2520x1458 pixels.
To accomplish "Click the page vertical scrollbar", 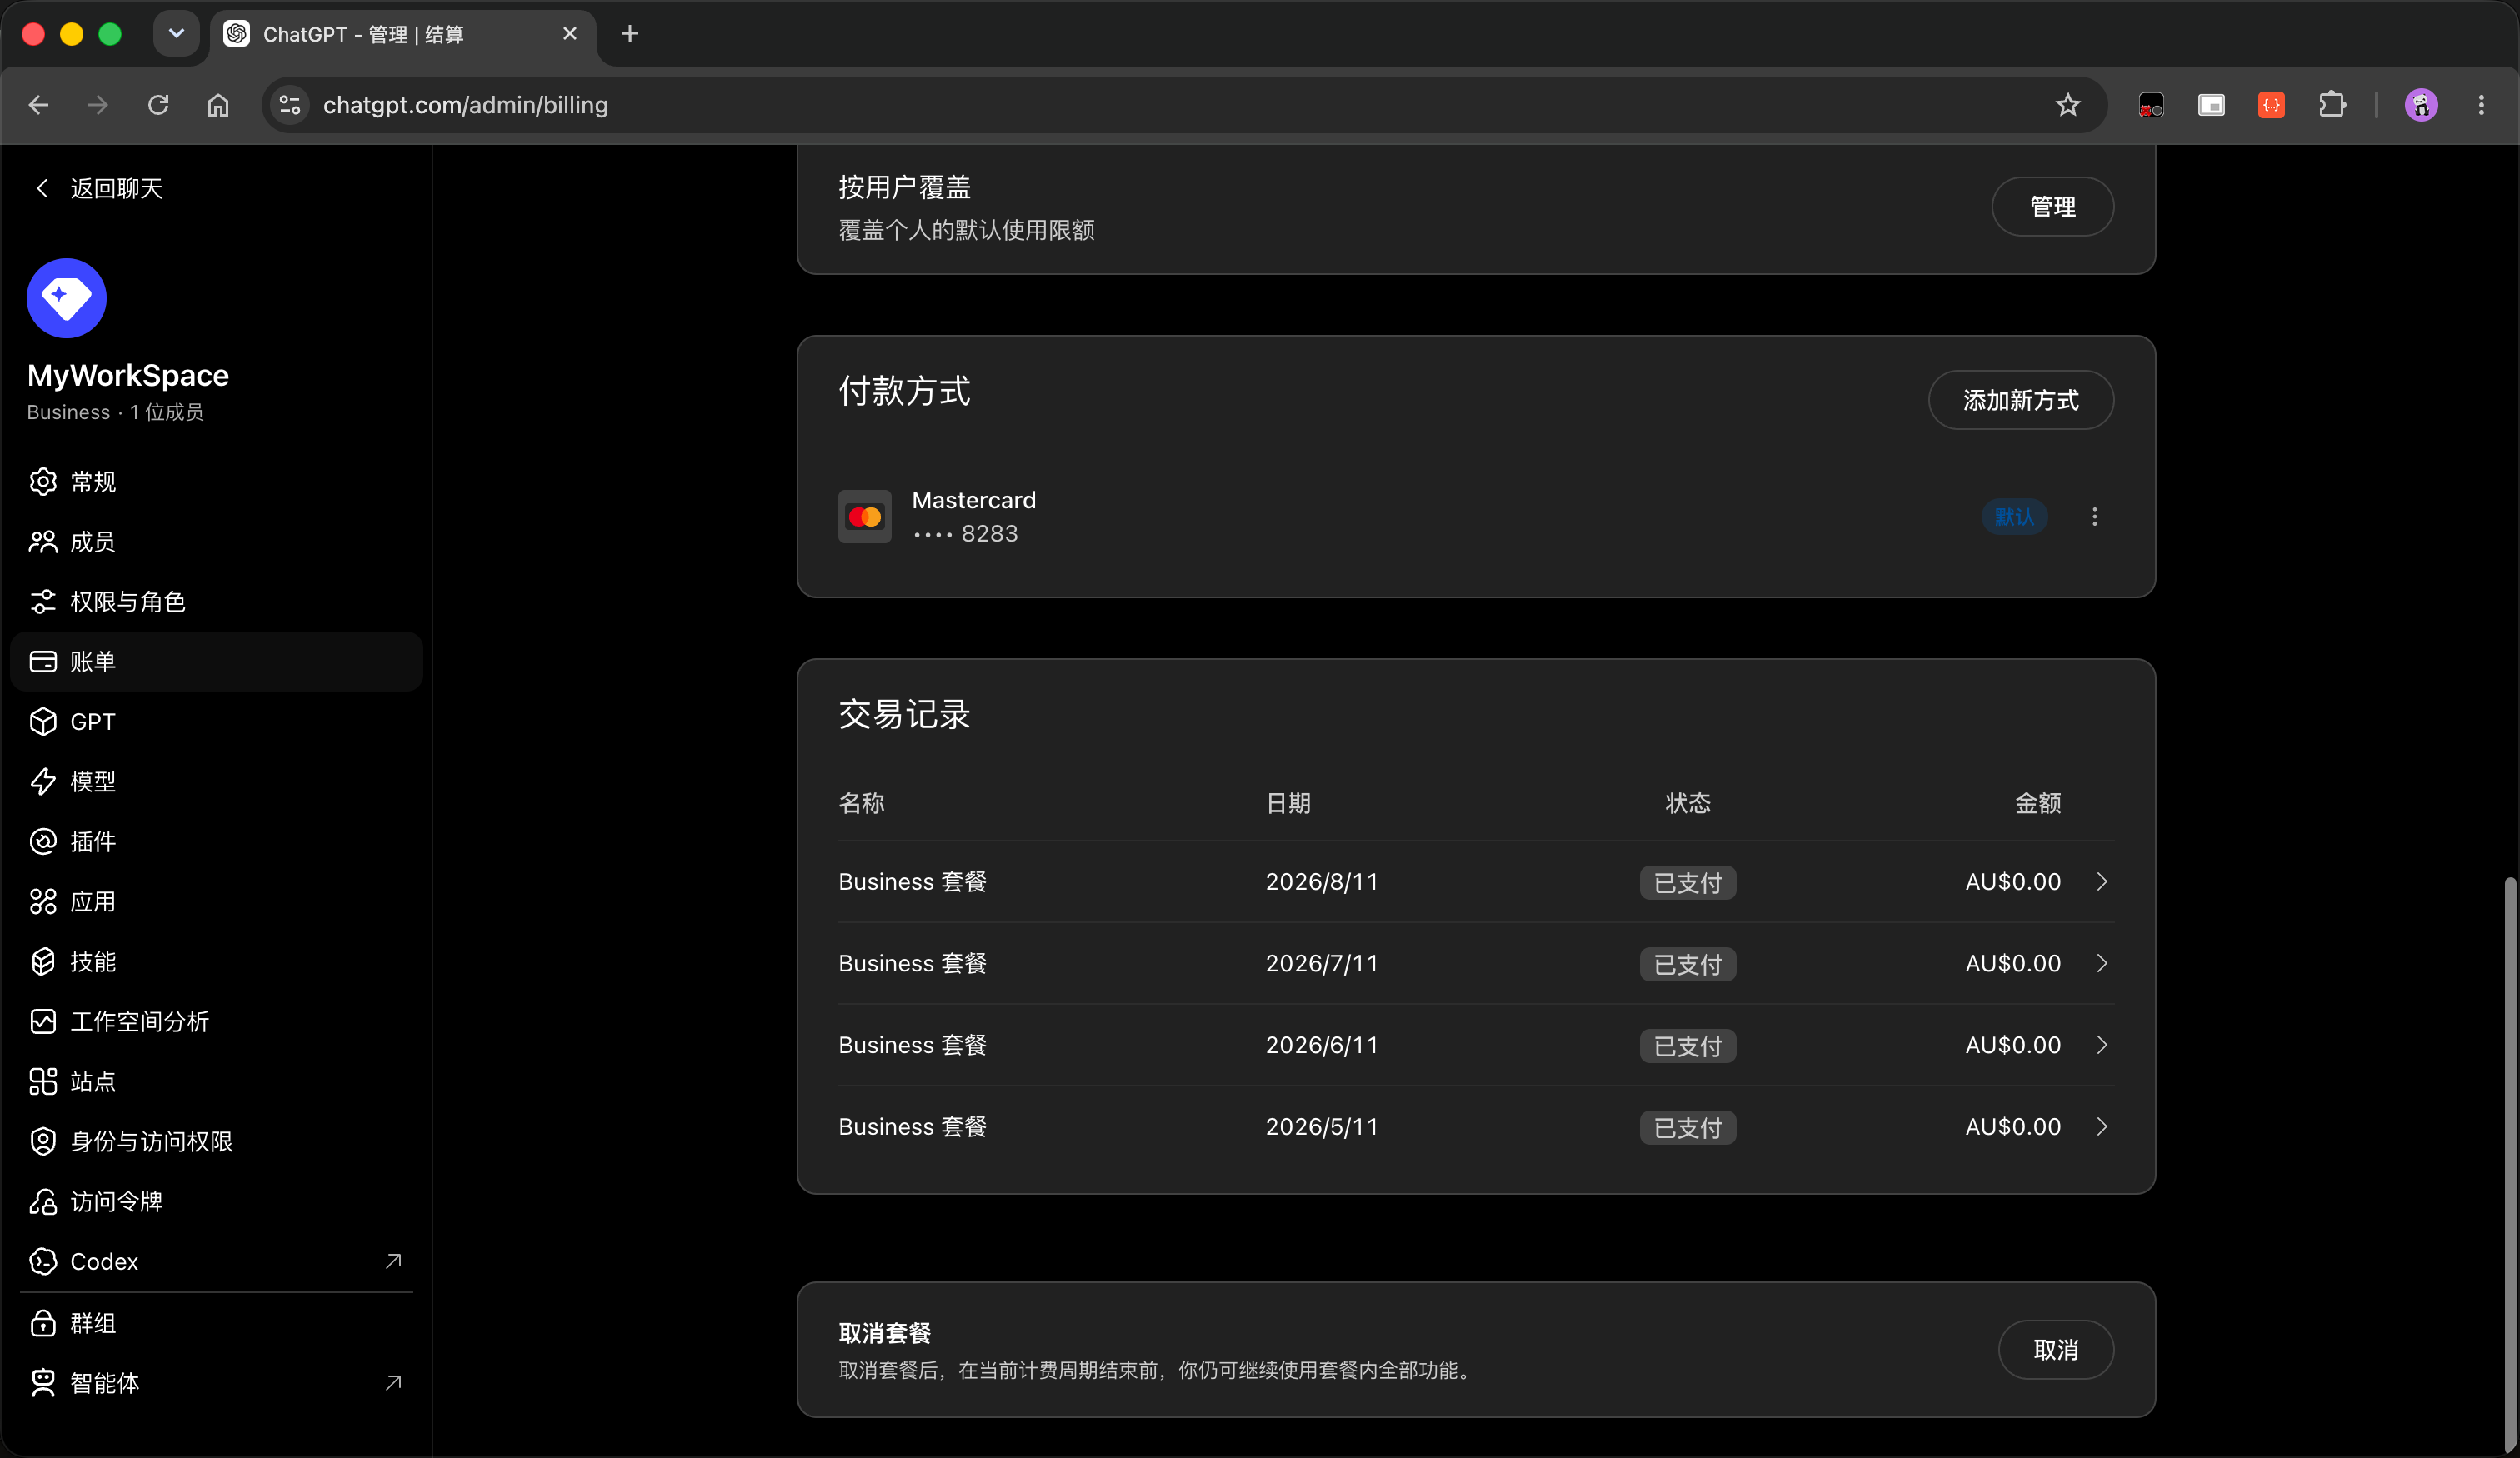I will coord(2510,1165).
